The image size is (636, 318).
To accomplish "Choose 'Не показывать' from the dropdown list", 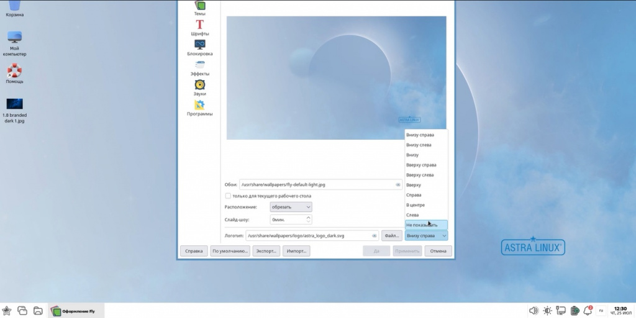I will click(422, 225).
